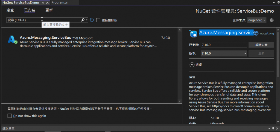This screenshot has width=280, height=132.
Task: Activate NuGet: ServiceBusDemo document tab
Action: click(x=21, y=3)
